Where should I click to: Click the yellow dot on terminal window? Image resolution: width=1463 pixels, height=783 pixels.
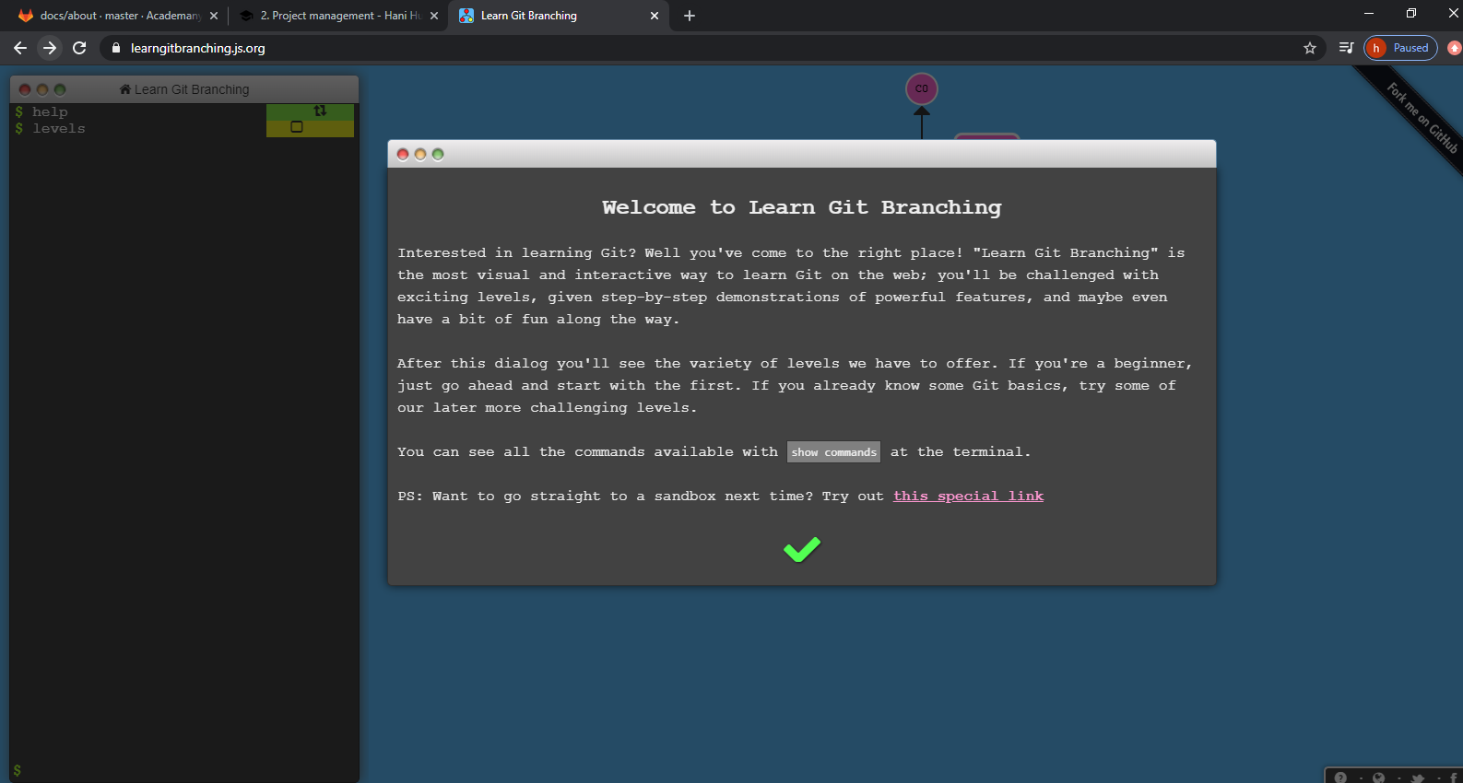click(x=42, y=89)
